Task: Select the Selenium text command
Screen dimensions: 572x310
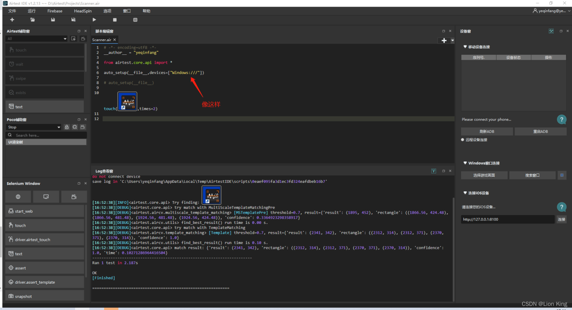Action: (45, 254)
